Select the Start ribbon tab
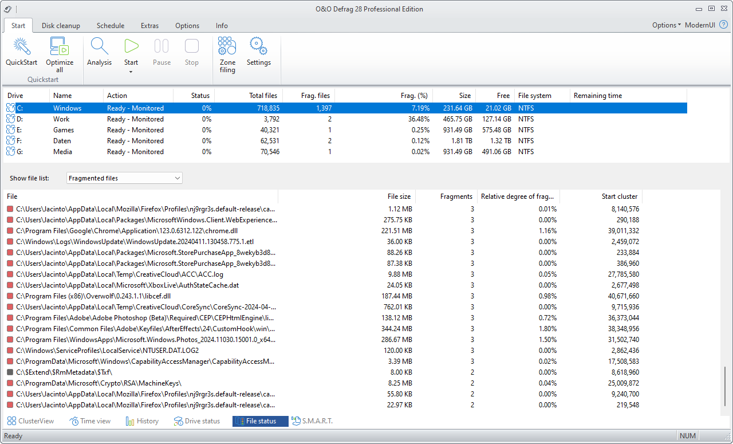Image resolution: width=733 pixels, height=444 pixels. pos(18,26)
